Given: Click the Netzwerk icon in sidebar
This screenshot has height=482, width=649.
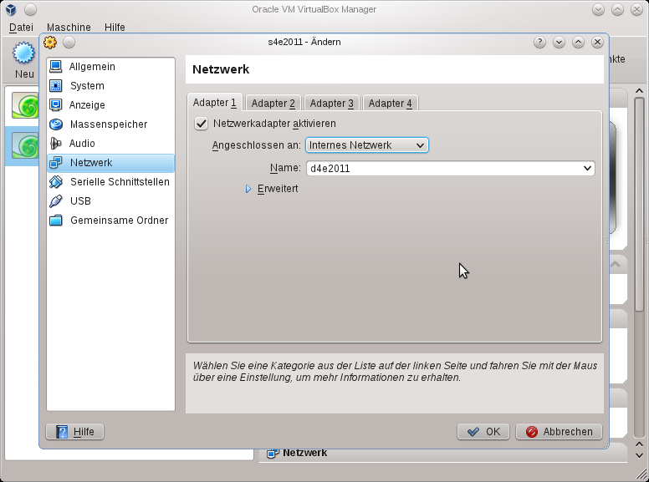Looking at the screenshot, I should 55,162.
